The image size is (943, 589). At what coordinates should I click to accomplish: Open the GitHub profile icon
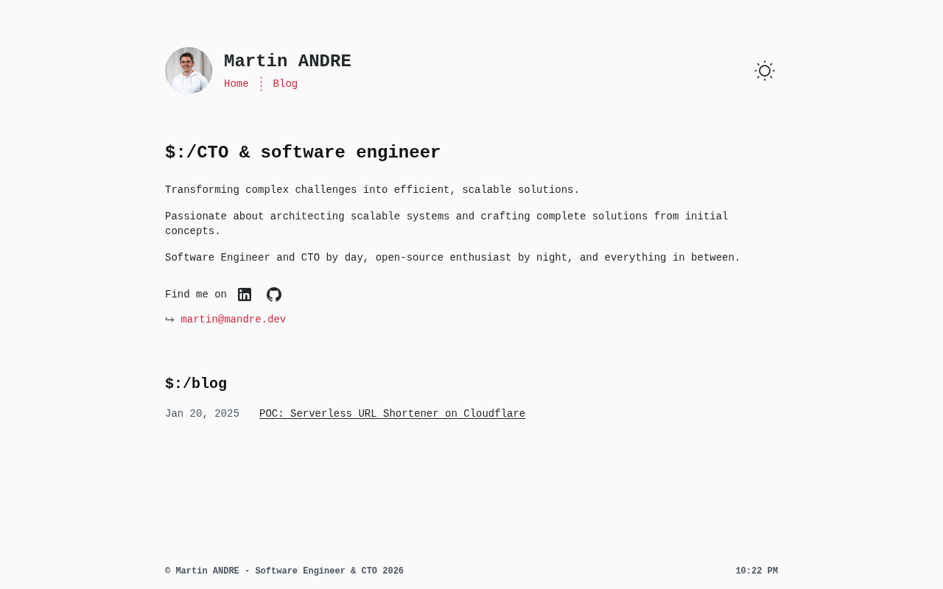[x=274, y=294]
